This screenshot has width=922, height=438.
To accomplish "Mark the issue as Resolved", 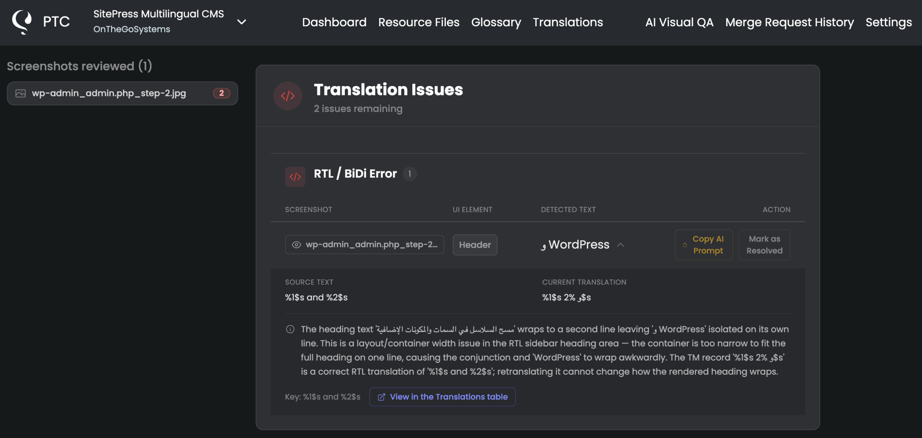I will point(764,245).
